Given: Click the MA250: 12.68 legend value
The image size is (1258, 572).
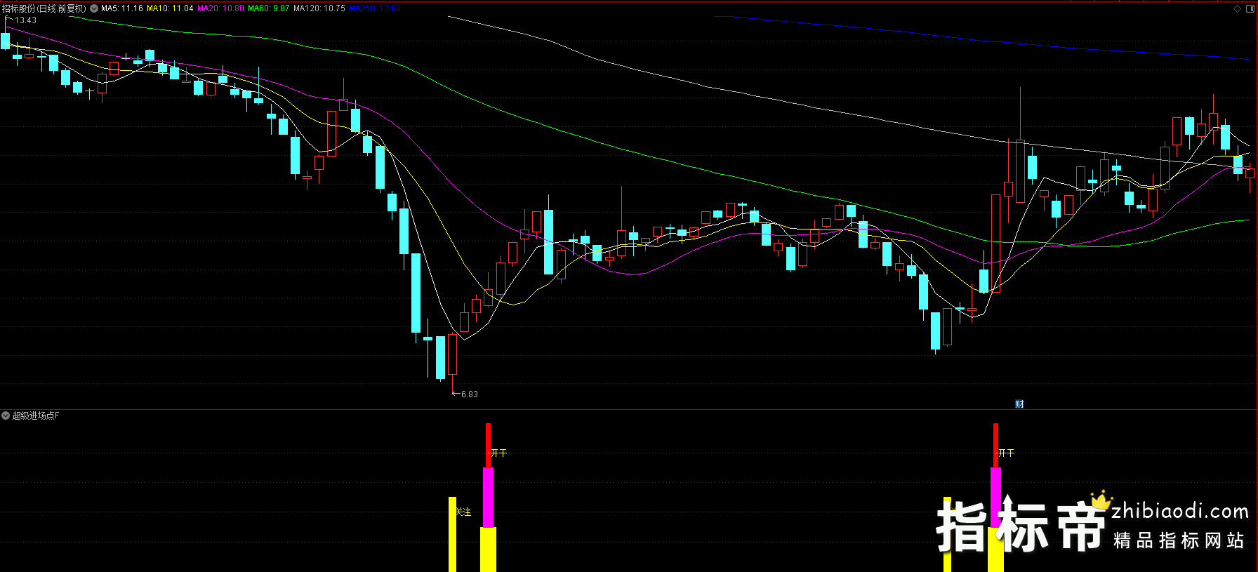Looking at the screenshot, I should pos(374,8).
